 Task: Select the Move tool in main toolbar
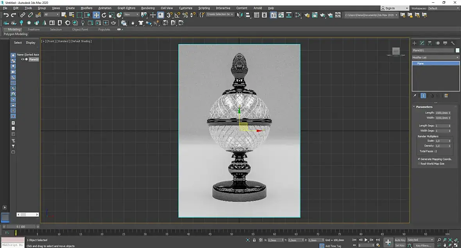96,15
